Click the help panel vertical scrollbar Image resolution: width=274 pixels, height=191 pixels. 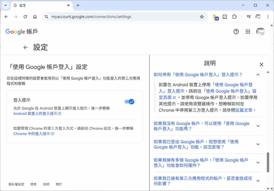(268, 162)
